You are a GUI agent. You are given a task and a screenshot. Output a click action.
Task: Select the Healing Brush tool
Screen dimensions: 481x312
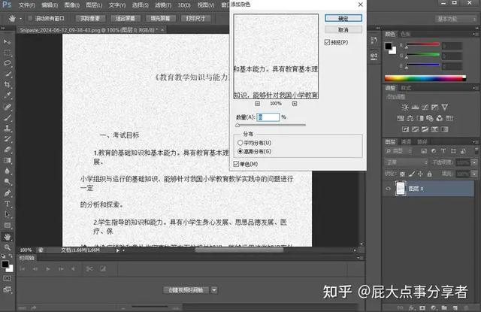[7, 107]
